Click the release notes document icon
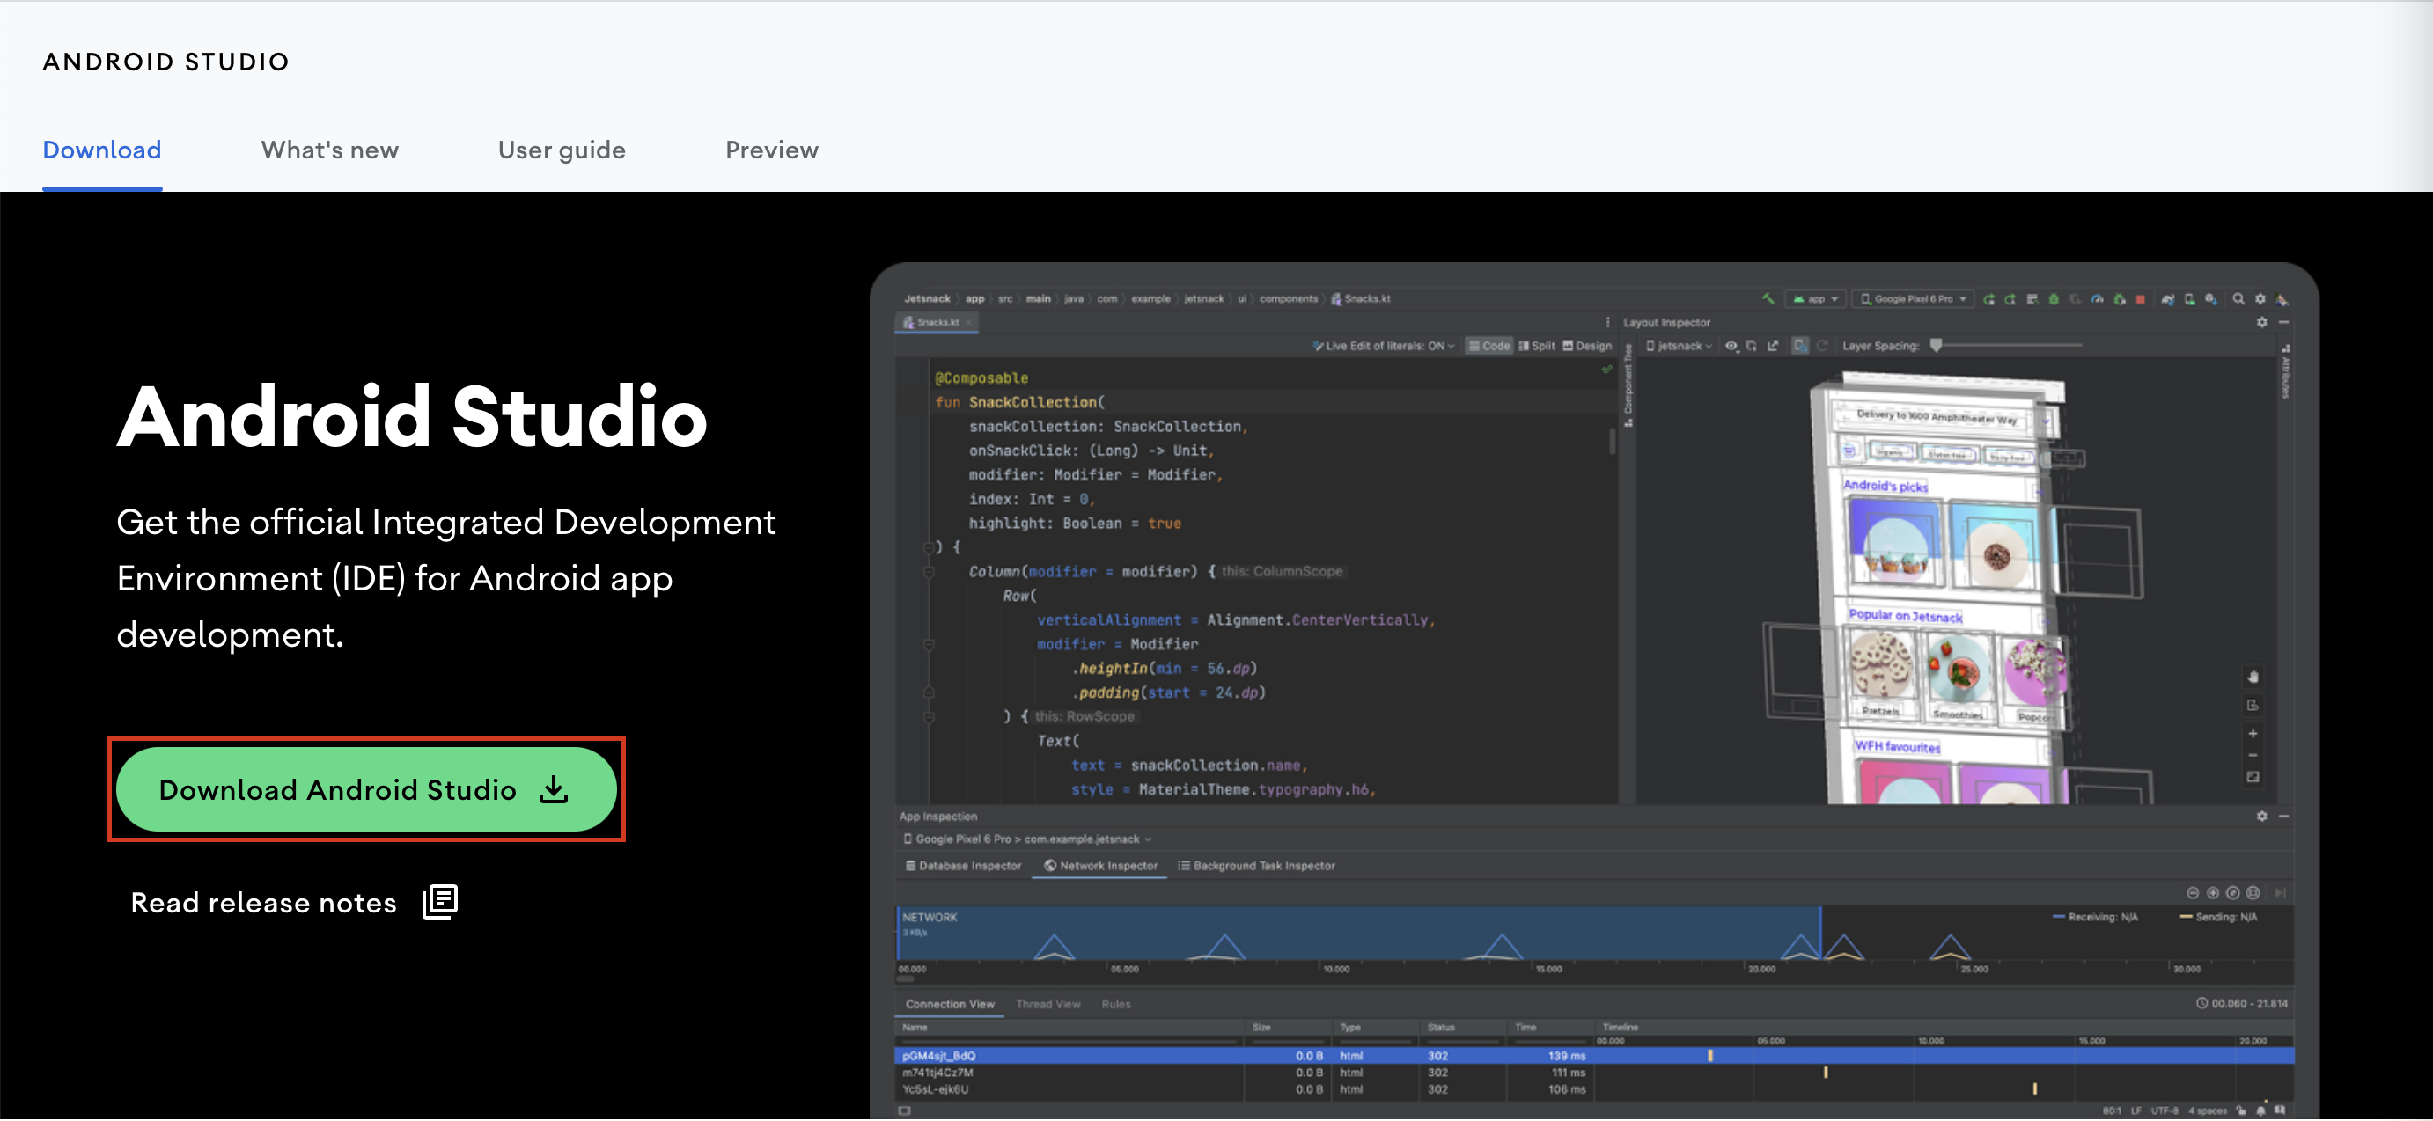The image size is (2433, 1121). (440, 902)
